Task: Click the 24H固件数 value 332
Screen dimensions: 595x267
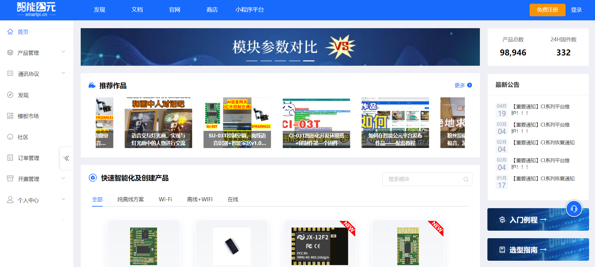Action: pyautogui.click(x=563, y=53)
